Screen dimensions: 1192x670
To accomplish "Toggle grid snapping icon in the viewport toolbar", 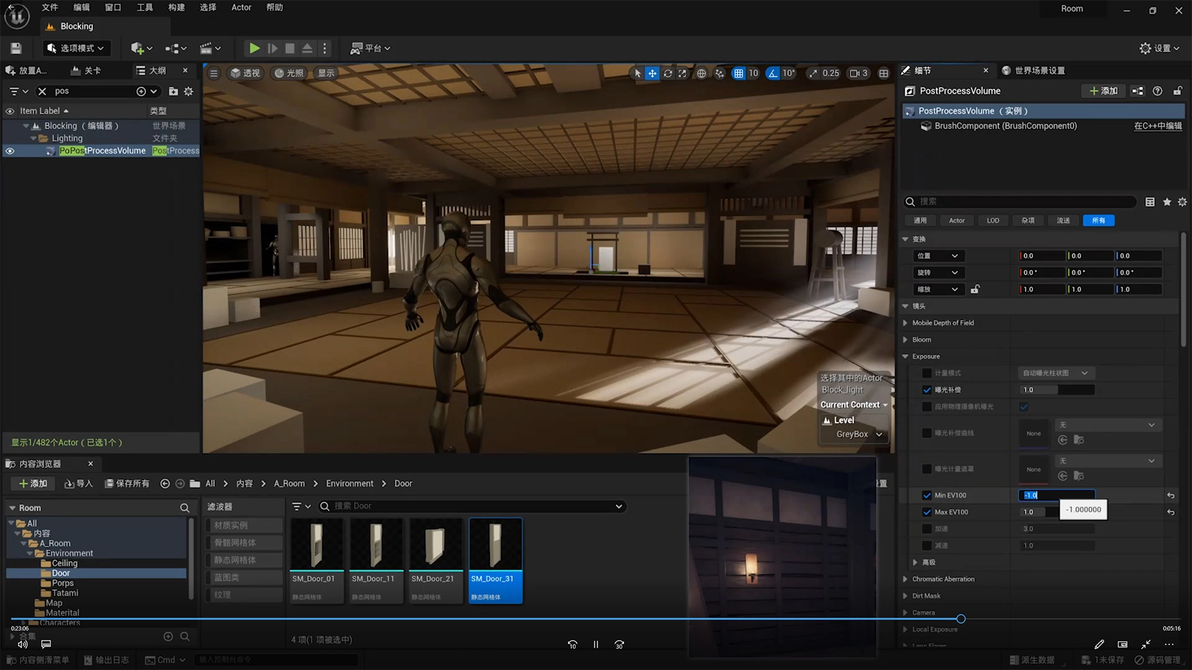I will [738, 73].
